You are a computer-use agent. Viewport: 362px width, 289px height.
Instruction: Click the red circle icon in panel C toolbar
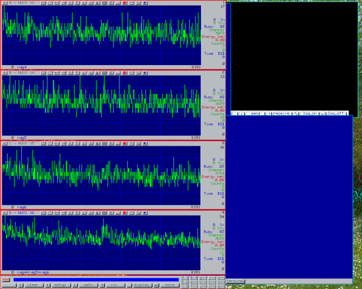point(125,143)
